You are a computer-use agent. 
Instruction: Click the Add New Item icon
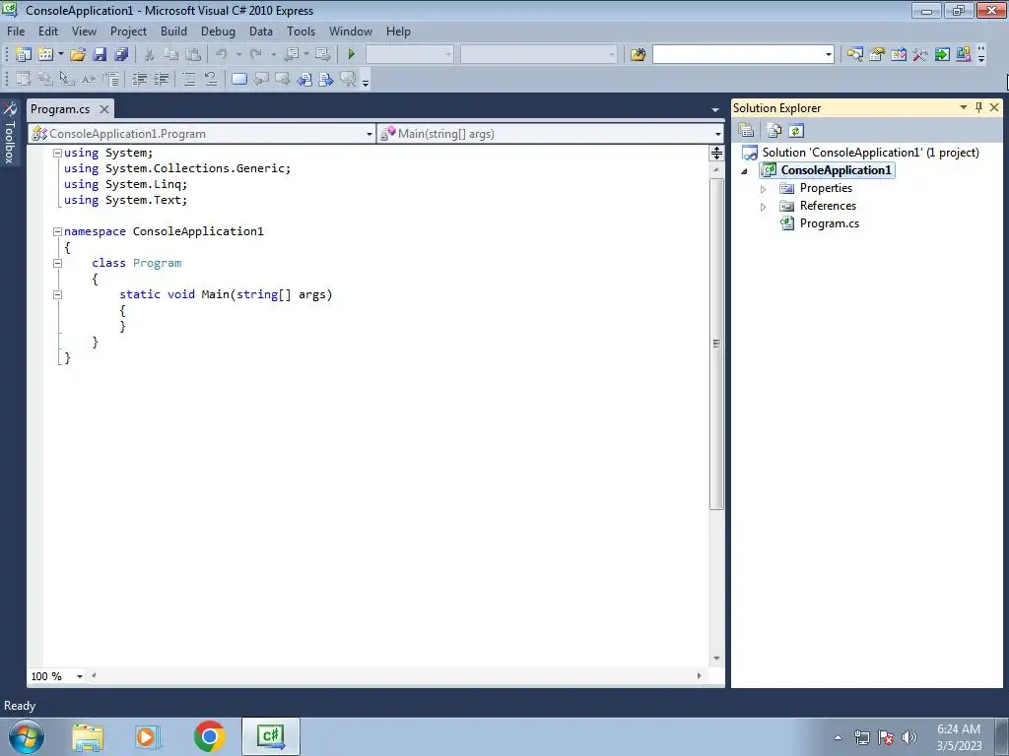tap(45, 55)
